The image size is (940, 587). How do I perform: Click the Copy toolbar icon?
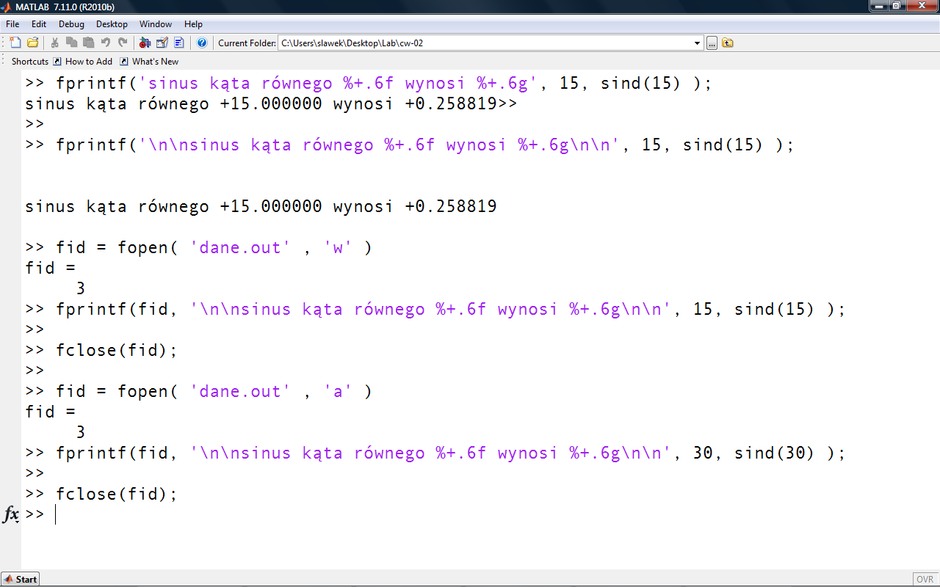(72, 43)
